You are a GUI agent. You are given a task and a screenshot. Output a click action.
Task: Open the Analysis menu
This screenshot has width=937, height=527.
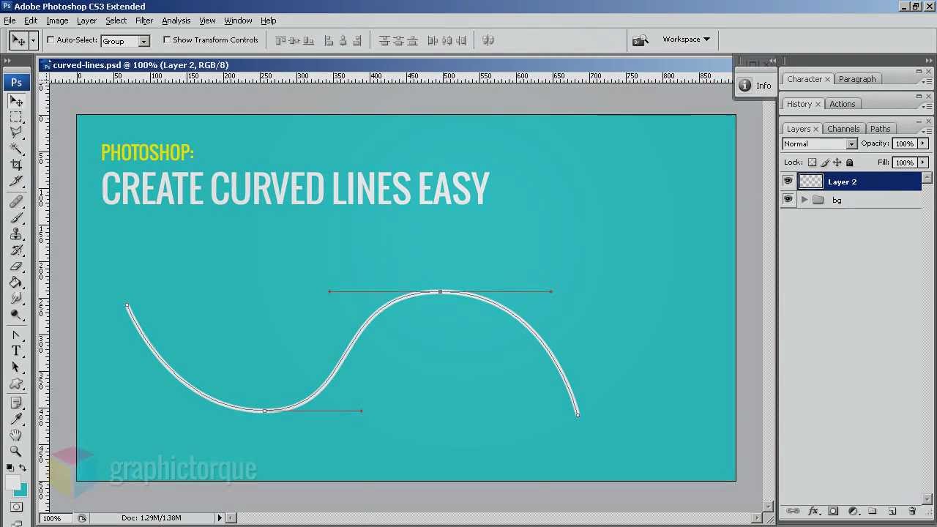tap(176, 20)
